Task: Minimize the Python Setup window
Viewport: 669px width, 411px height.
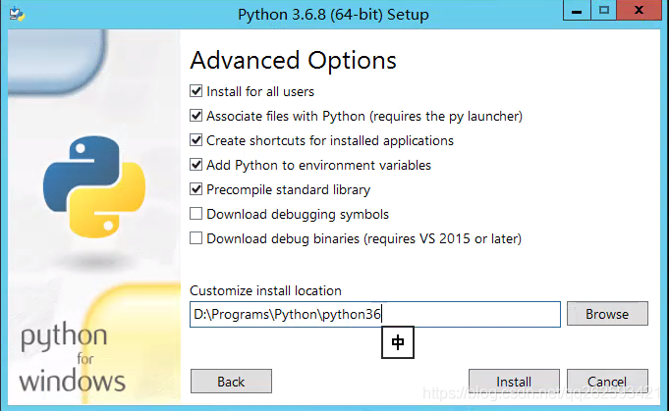Action: click(x=577, y=10)
